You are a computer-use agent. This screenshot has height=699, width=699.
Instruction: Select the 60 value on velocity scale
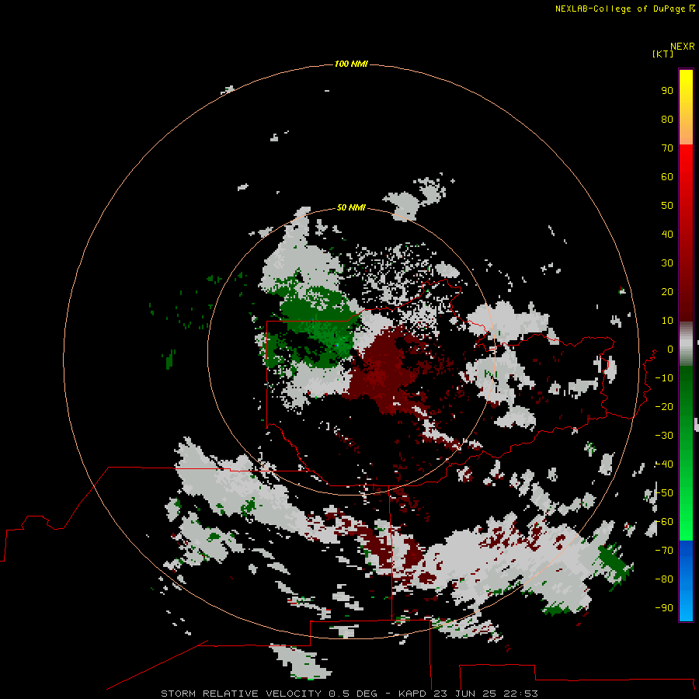[667, 176]
